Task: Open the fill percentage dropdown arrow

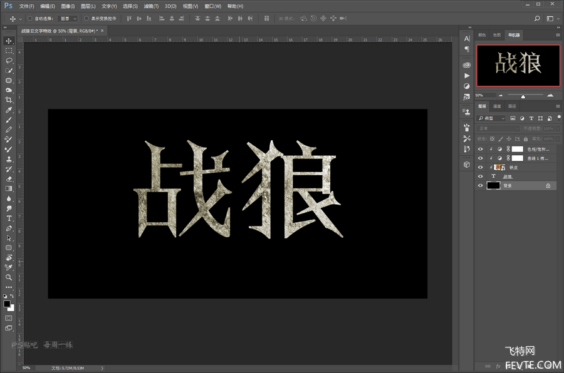Action: (x=558, y=139)
